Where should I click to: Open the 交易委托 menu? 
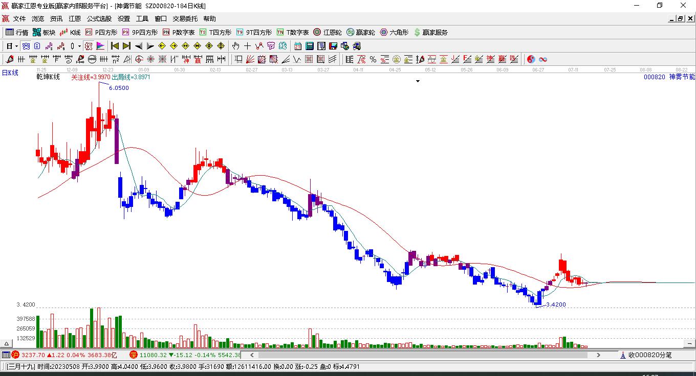(x=185, y=19)
